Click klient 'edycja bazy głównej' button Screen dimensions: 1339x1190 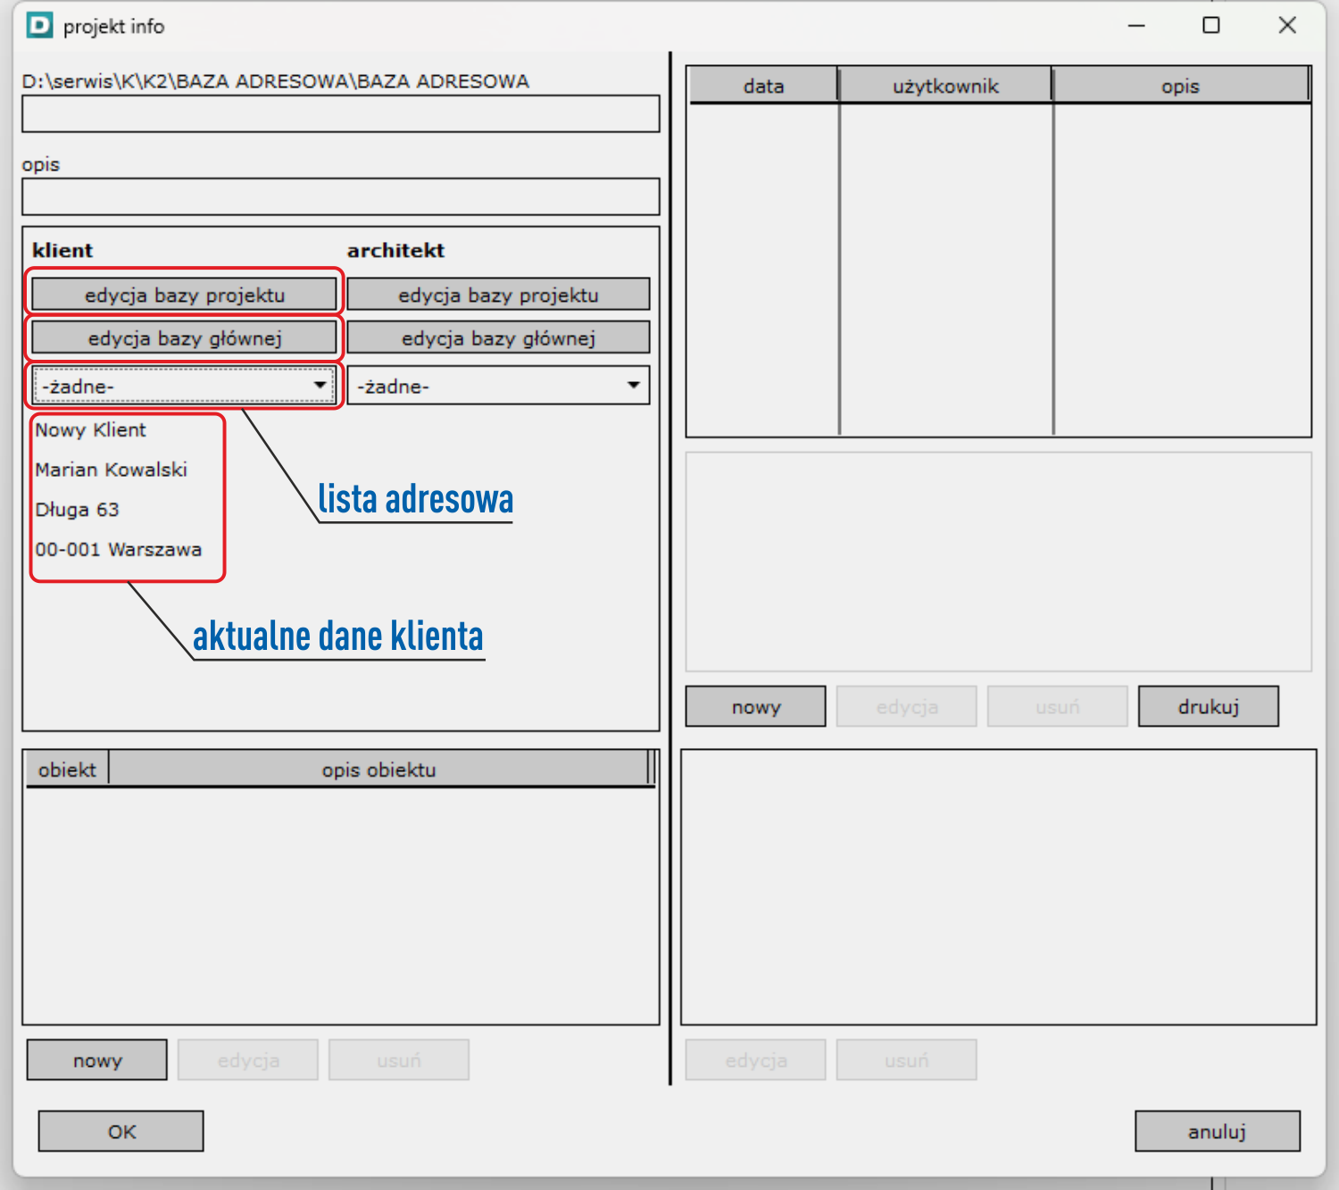coord(184,338)
